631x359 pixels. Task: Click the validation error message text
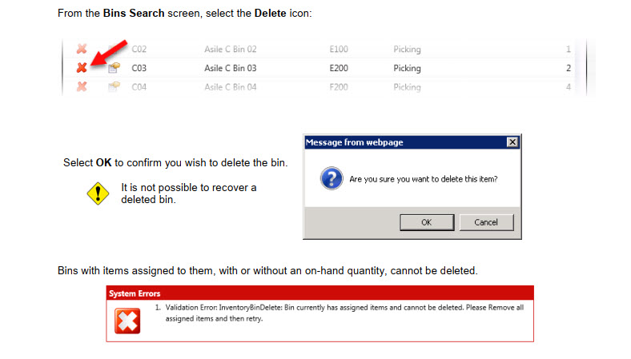tap(336, 313)
